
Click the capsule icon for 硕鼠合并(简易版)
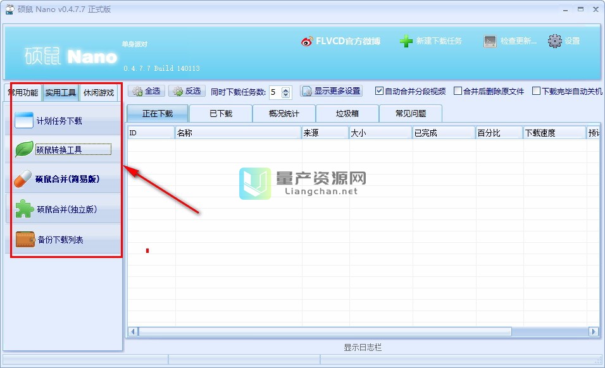pyautogui.click(x=23, y=179)
